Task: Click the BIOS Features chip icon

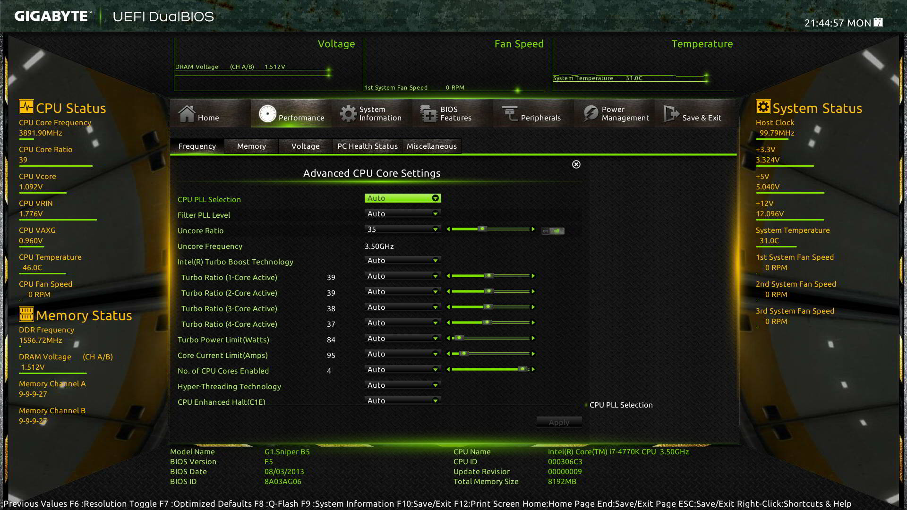Action: point(429,113)
